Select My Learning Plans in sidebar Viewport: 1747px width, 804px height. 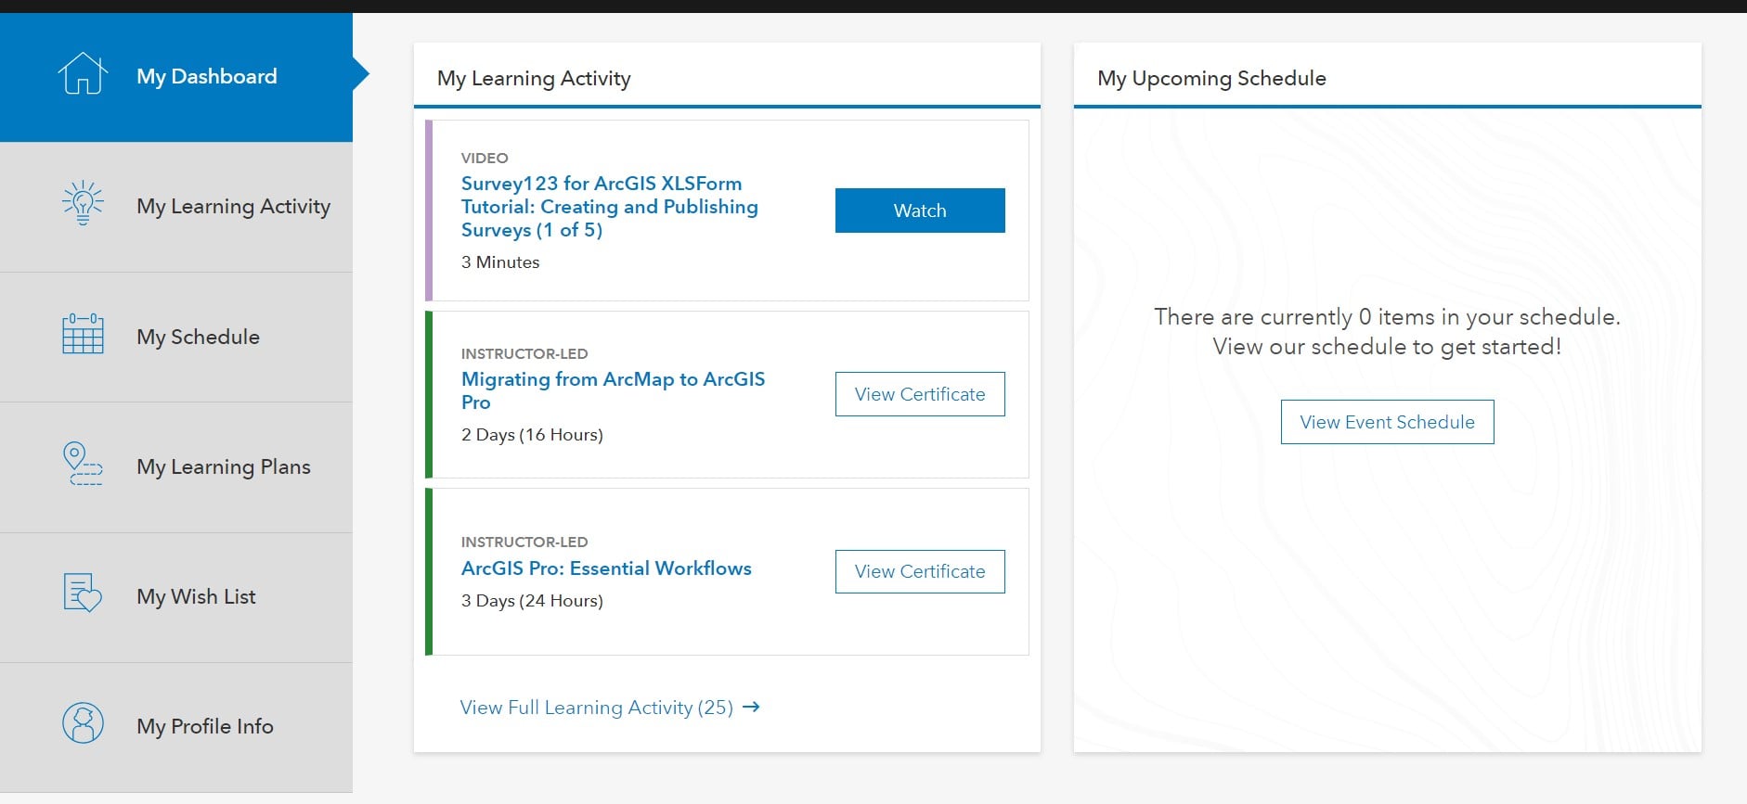tap(176, 467)
